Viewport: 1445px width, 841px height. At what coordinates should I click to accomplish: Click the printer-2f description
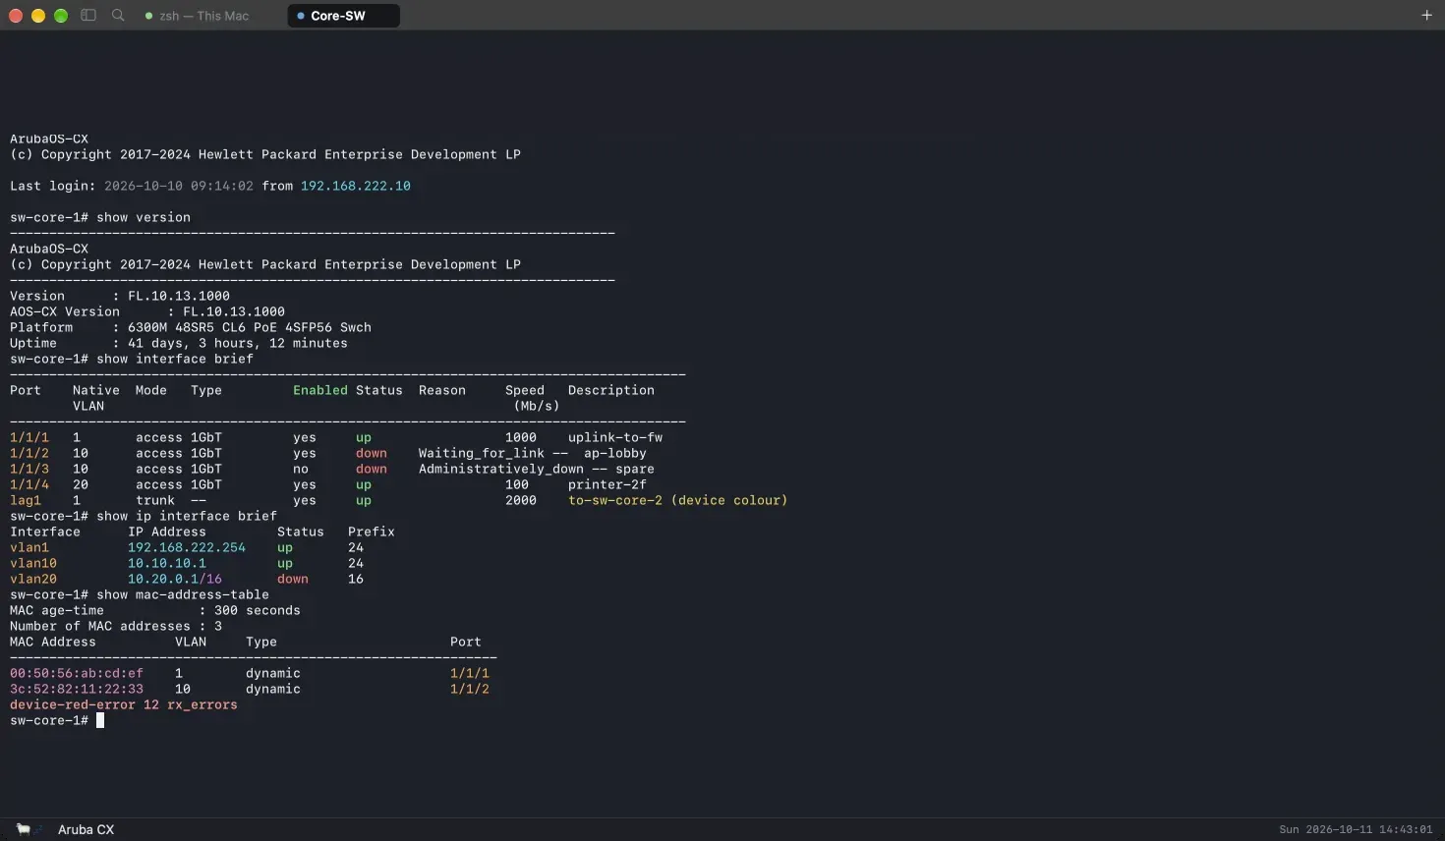tap(607, 484)
